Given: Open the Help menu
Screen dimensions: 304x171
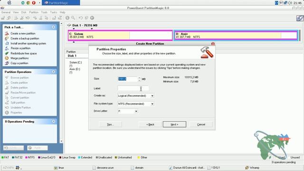Looking at the screenshot, I should coord(62,12).
